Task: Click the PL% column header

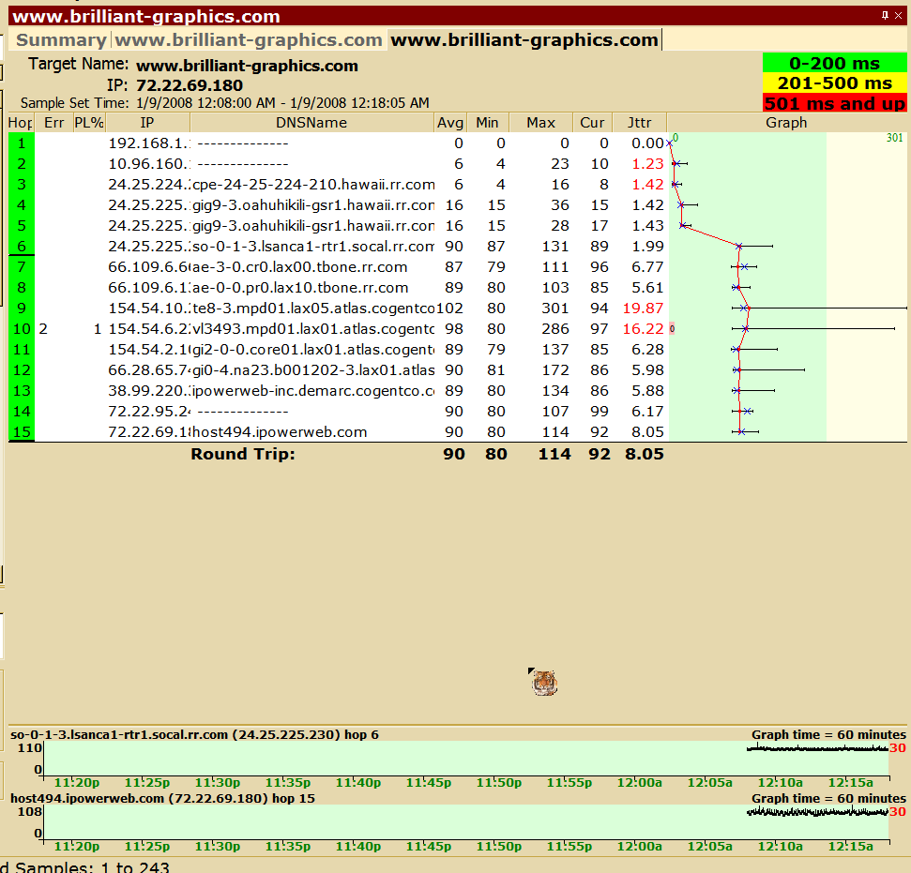Action: (89, 123)
